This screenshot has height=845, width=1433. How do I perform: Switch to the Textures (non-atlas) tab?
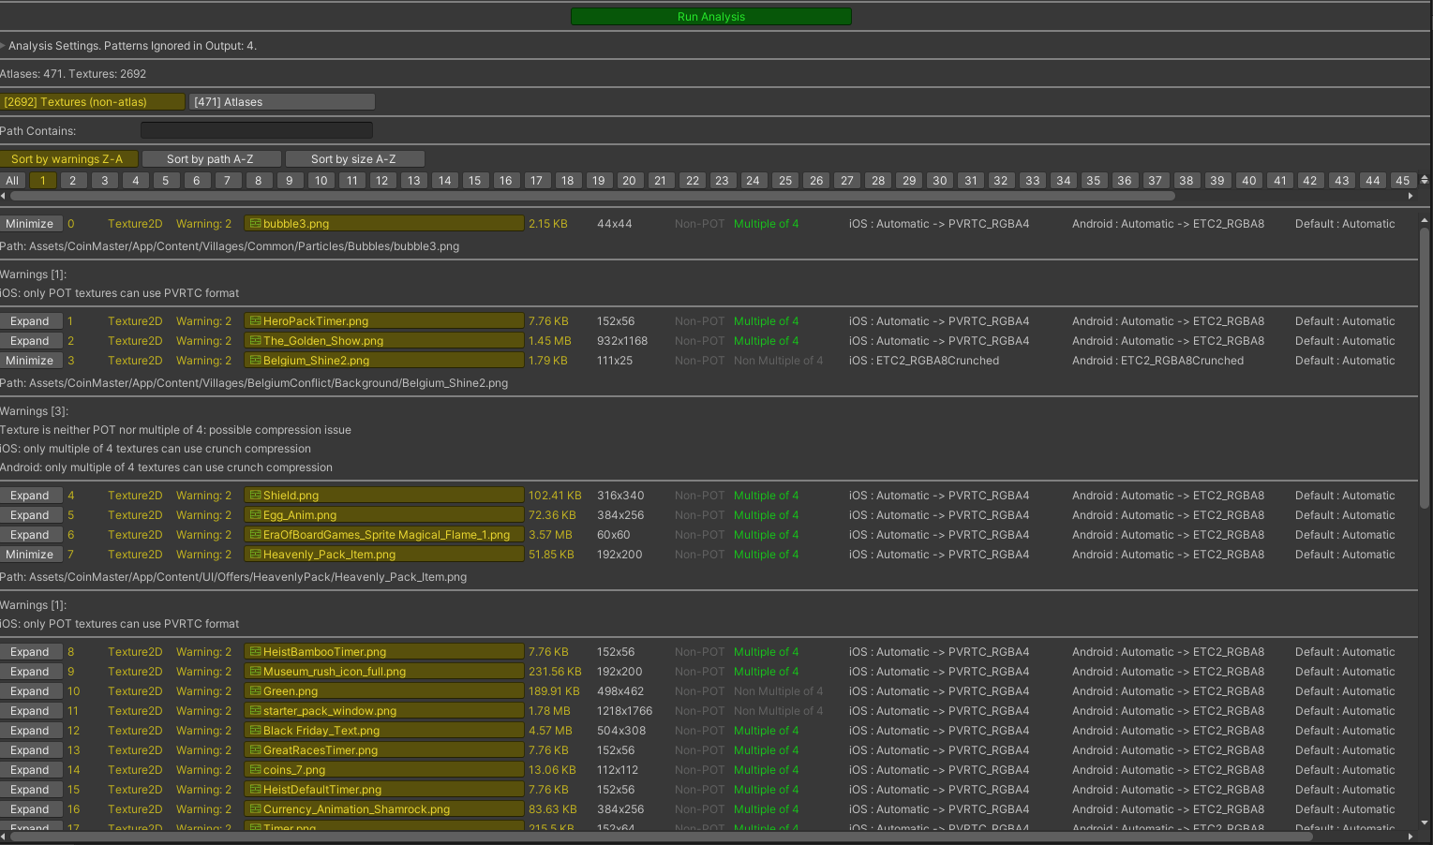(x=93, y=102)
